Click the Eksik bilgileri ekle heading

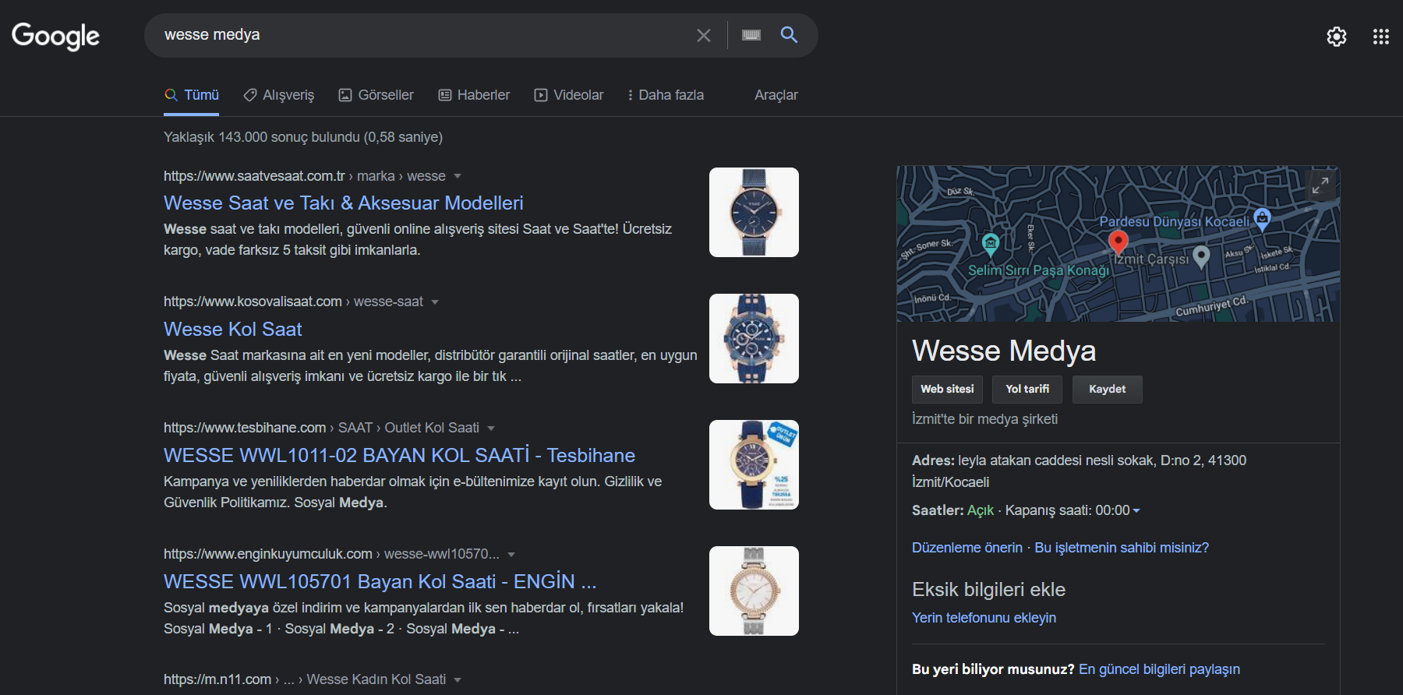[988, 590]
